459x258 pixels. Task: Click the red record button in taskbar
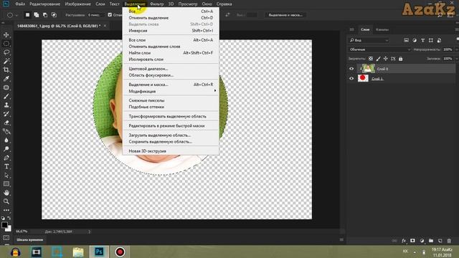coord(120,252)
